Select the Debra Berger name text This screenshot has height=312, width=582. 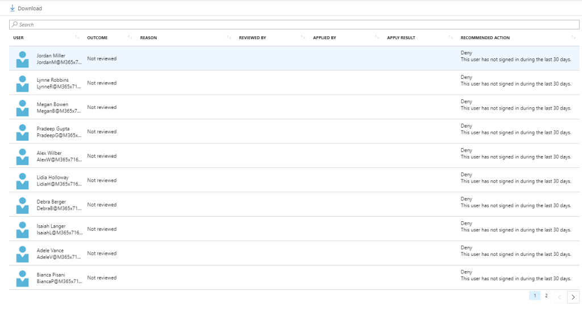point(51,202)
